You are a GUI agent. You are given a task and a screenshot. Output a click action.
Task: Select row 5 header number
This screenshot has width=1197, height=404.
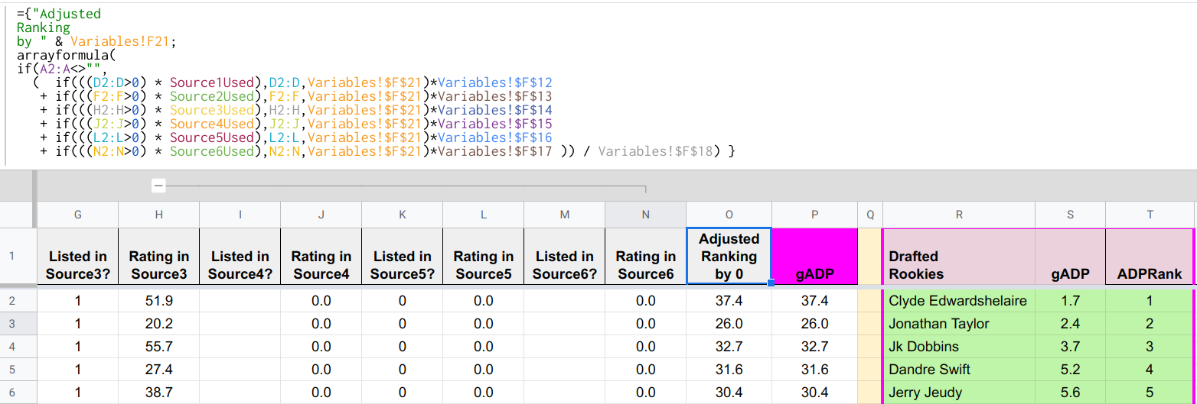point(11,370)
